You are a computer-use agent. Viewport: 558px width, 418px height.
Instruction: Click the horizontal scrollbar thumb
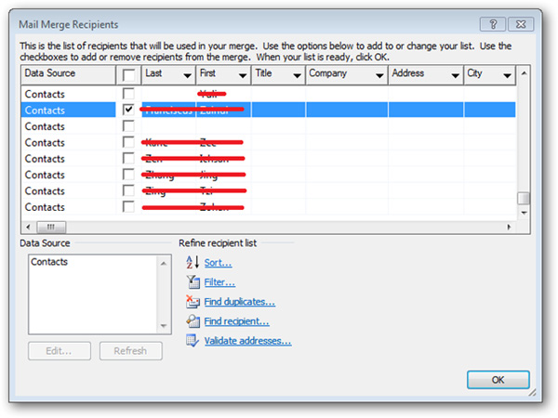pyautogui.click(x=51, y=227)
